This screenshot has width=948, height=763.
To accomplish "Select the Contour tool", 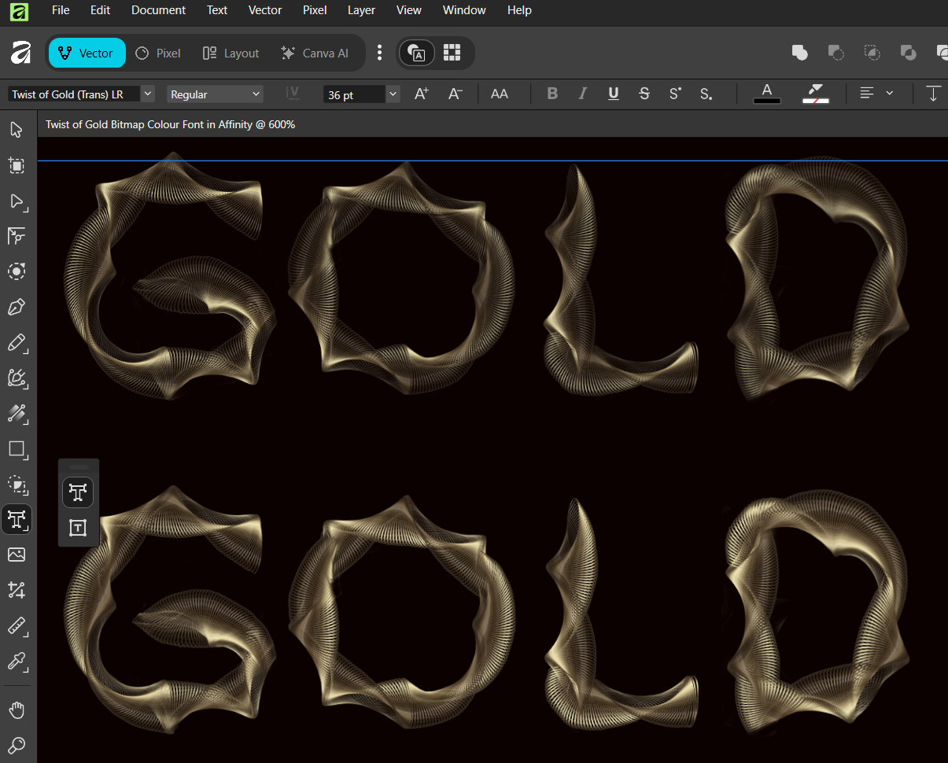I will [17, 271].
